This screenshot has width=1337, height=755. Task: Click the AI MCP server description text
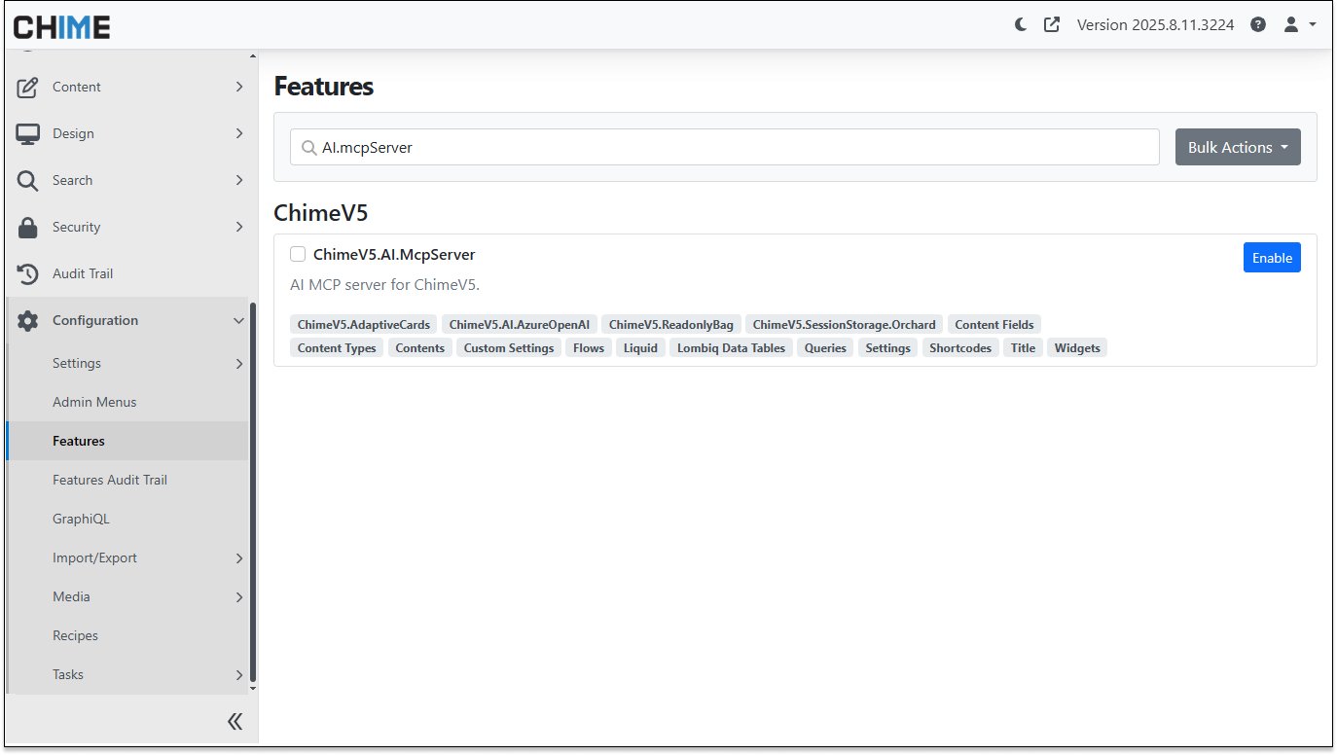pyautogui.click(x=385, y=285)
